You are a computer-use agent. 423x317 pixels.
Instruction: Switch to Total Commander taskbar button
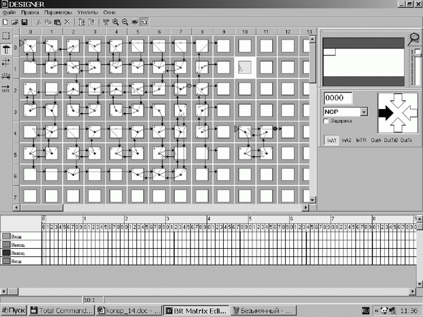click(x=61, y=310)
